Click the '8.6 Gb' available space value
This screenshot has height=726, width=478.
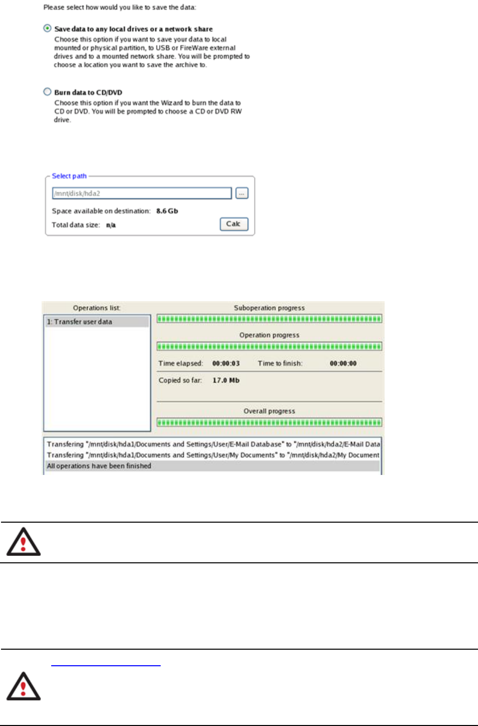[167, 211]
